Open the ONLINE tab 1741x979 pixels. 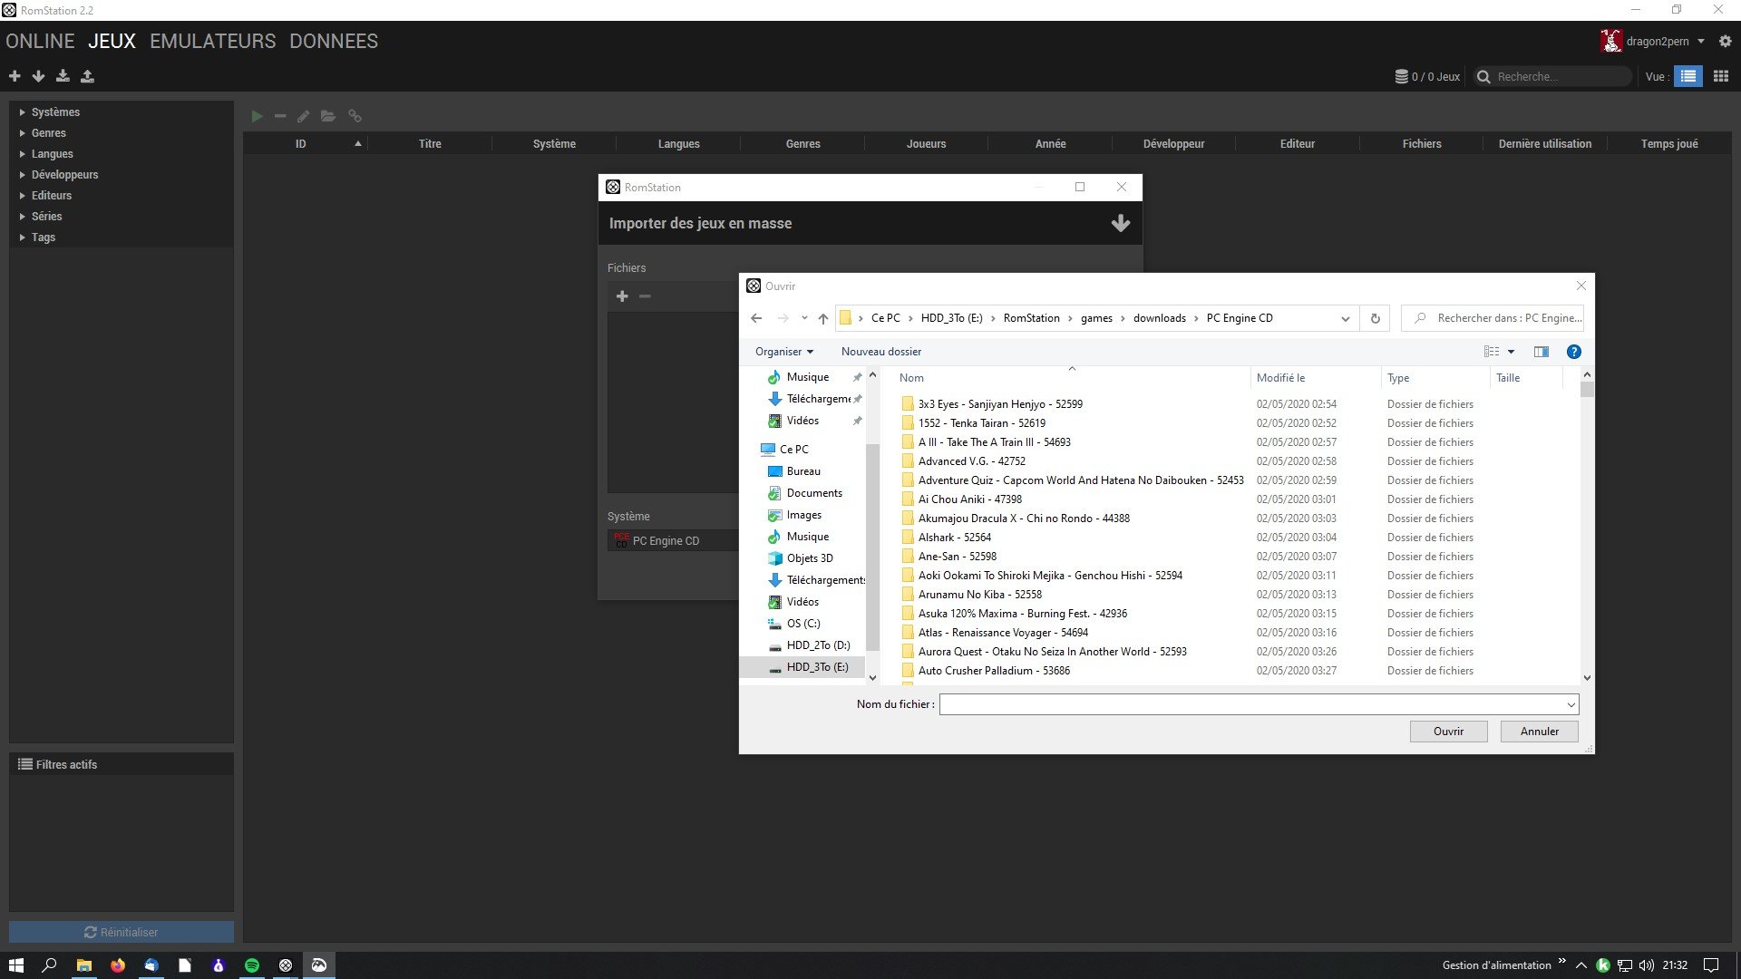[40, 41]
